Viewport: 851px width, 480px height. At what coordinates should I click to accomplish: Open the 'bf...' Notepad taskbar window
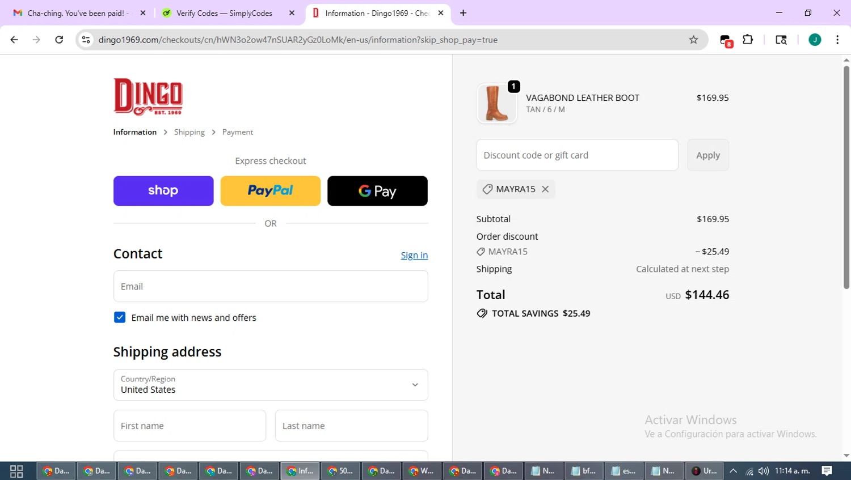pos(584,471)
